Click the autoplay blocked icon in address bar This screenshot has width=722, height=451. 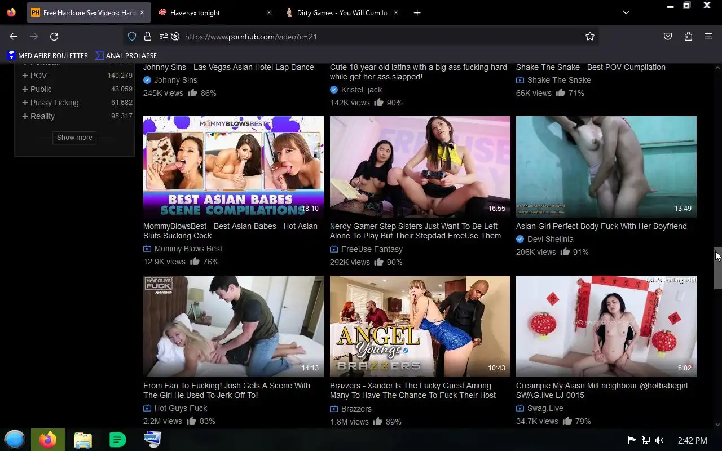pos(175,36)
